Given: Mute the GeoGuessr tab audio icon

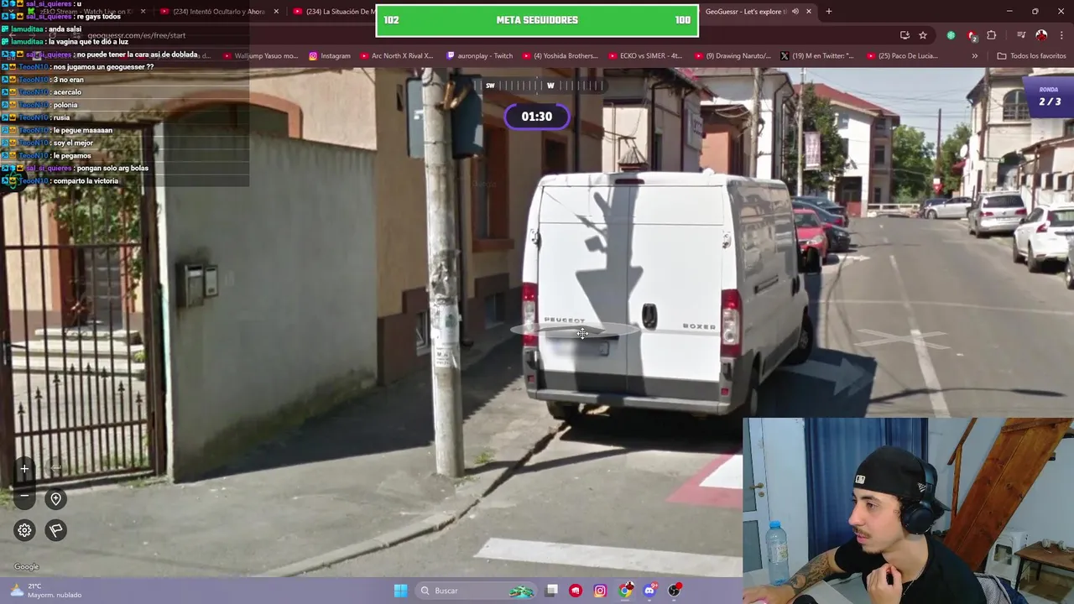Looking at the screenshot, I should pos(795,12).
